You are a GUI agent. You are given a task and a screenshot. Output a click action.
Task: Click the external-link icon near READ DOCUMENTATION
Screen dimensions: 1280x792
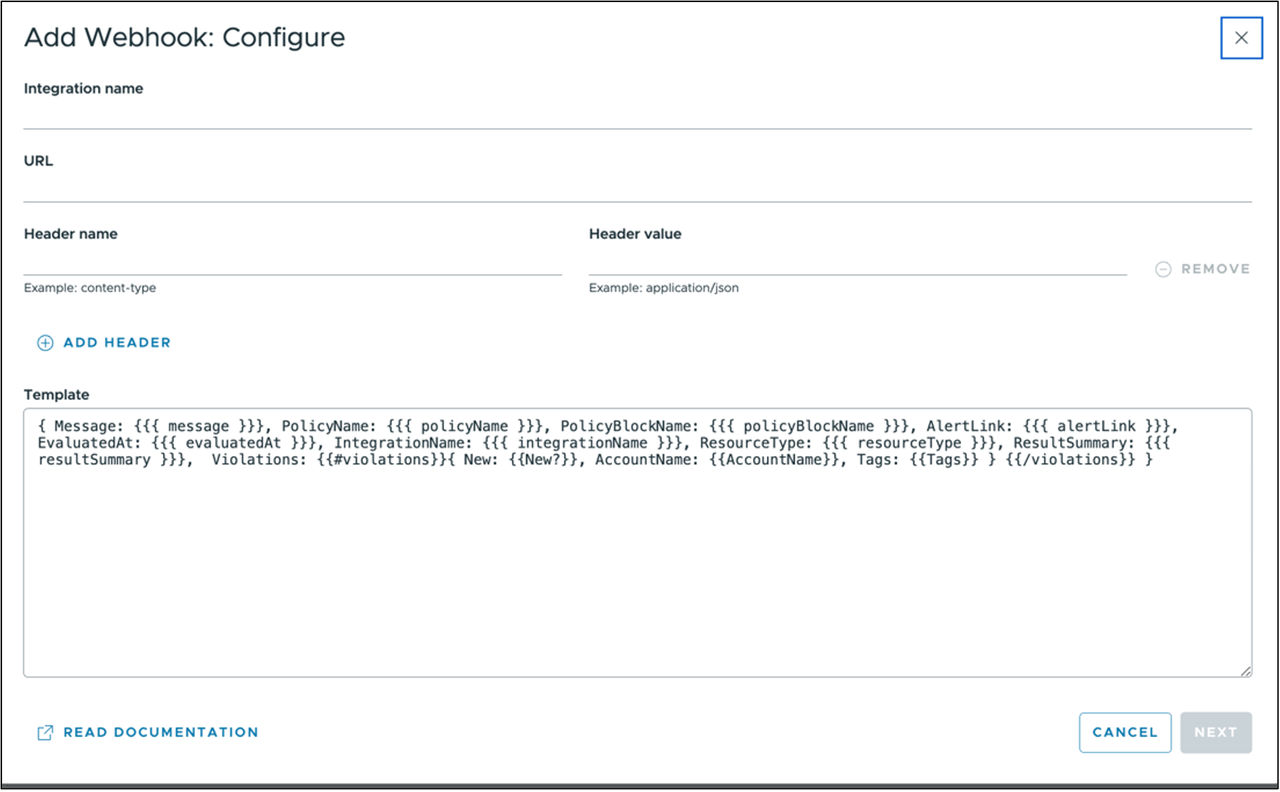[45, 733]
